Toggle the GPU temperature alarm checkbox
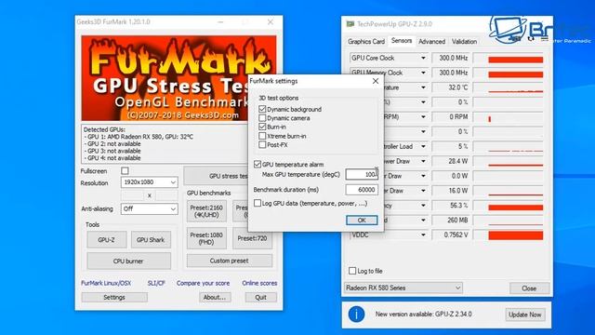This screenshot has width=595, height=335. (x=258, y=164)
